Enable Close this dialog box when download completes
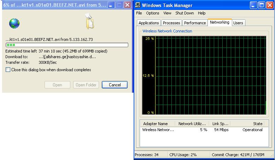Image resolution: width=275 pixels, height=160 pixels. pyautogui.click(x=8, y=69)
